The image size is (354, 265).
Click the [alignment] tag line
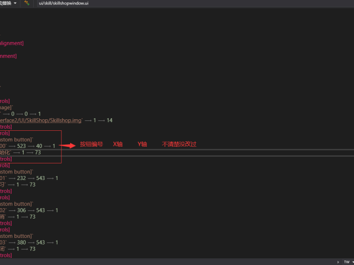tap(12, 43)
